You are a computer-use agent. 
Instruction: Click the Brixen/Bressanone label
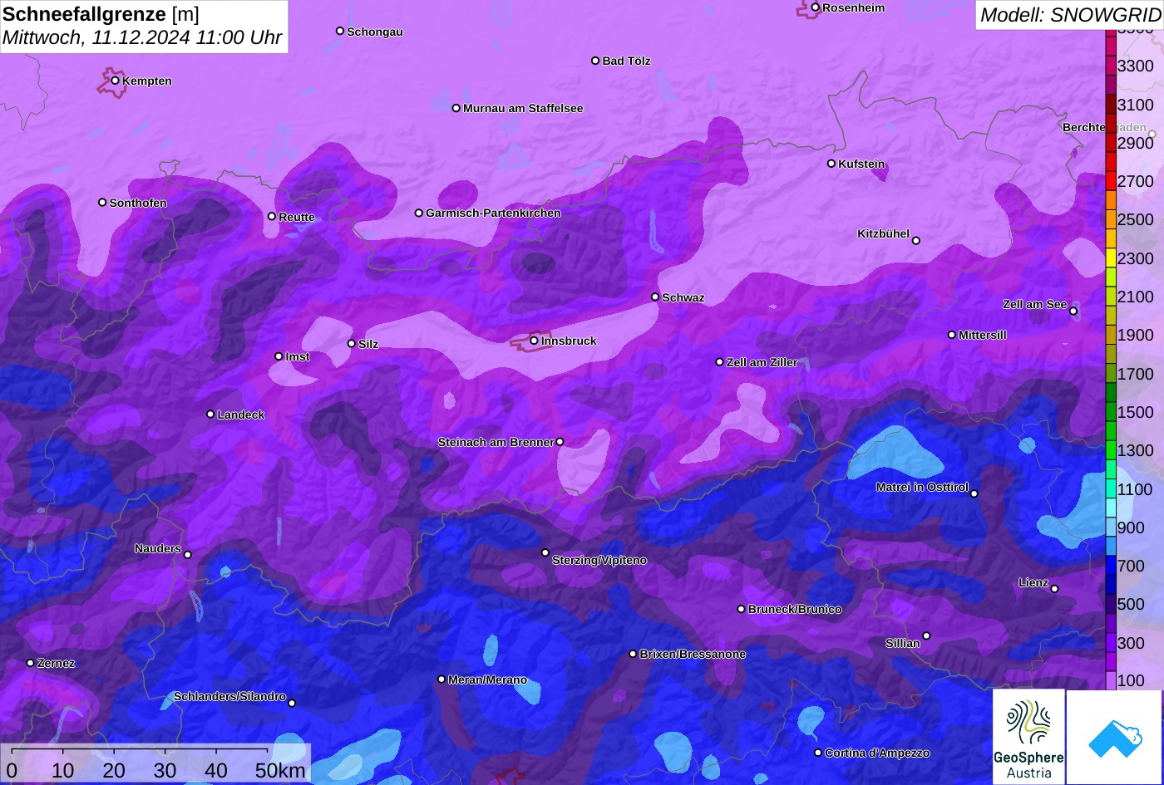click(x=693, y=654)
